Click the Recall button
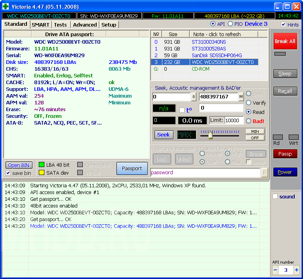 coord(285,91)
